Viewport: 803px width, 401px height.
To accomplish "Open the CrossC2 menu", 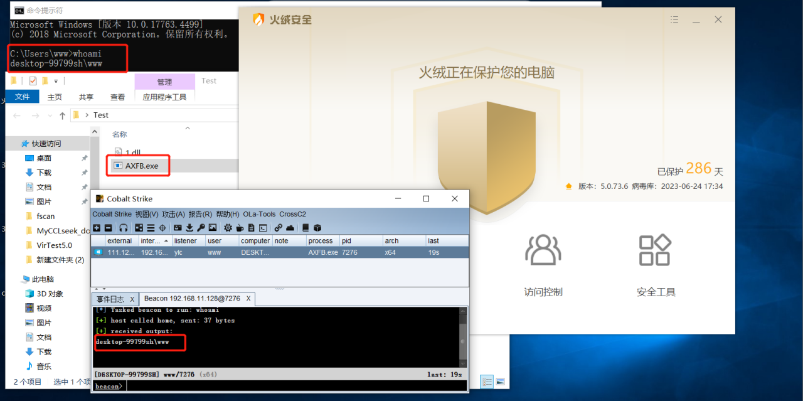I will click(x=293, y=214).
